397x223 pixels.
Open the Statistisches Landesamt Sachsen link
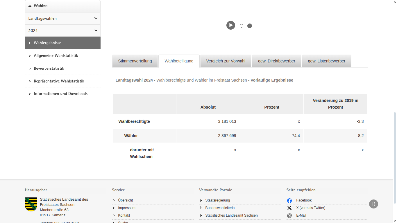point(232,215)
